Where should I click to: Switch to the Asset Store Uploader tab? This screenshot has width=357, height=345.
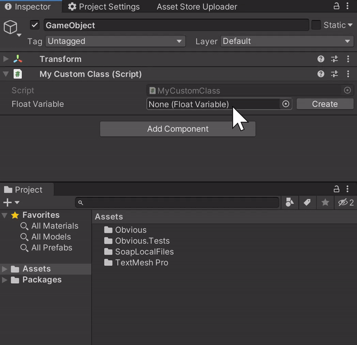coord(196,7)
